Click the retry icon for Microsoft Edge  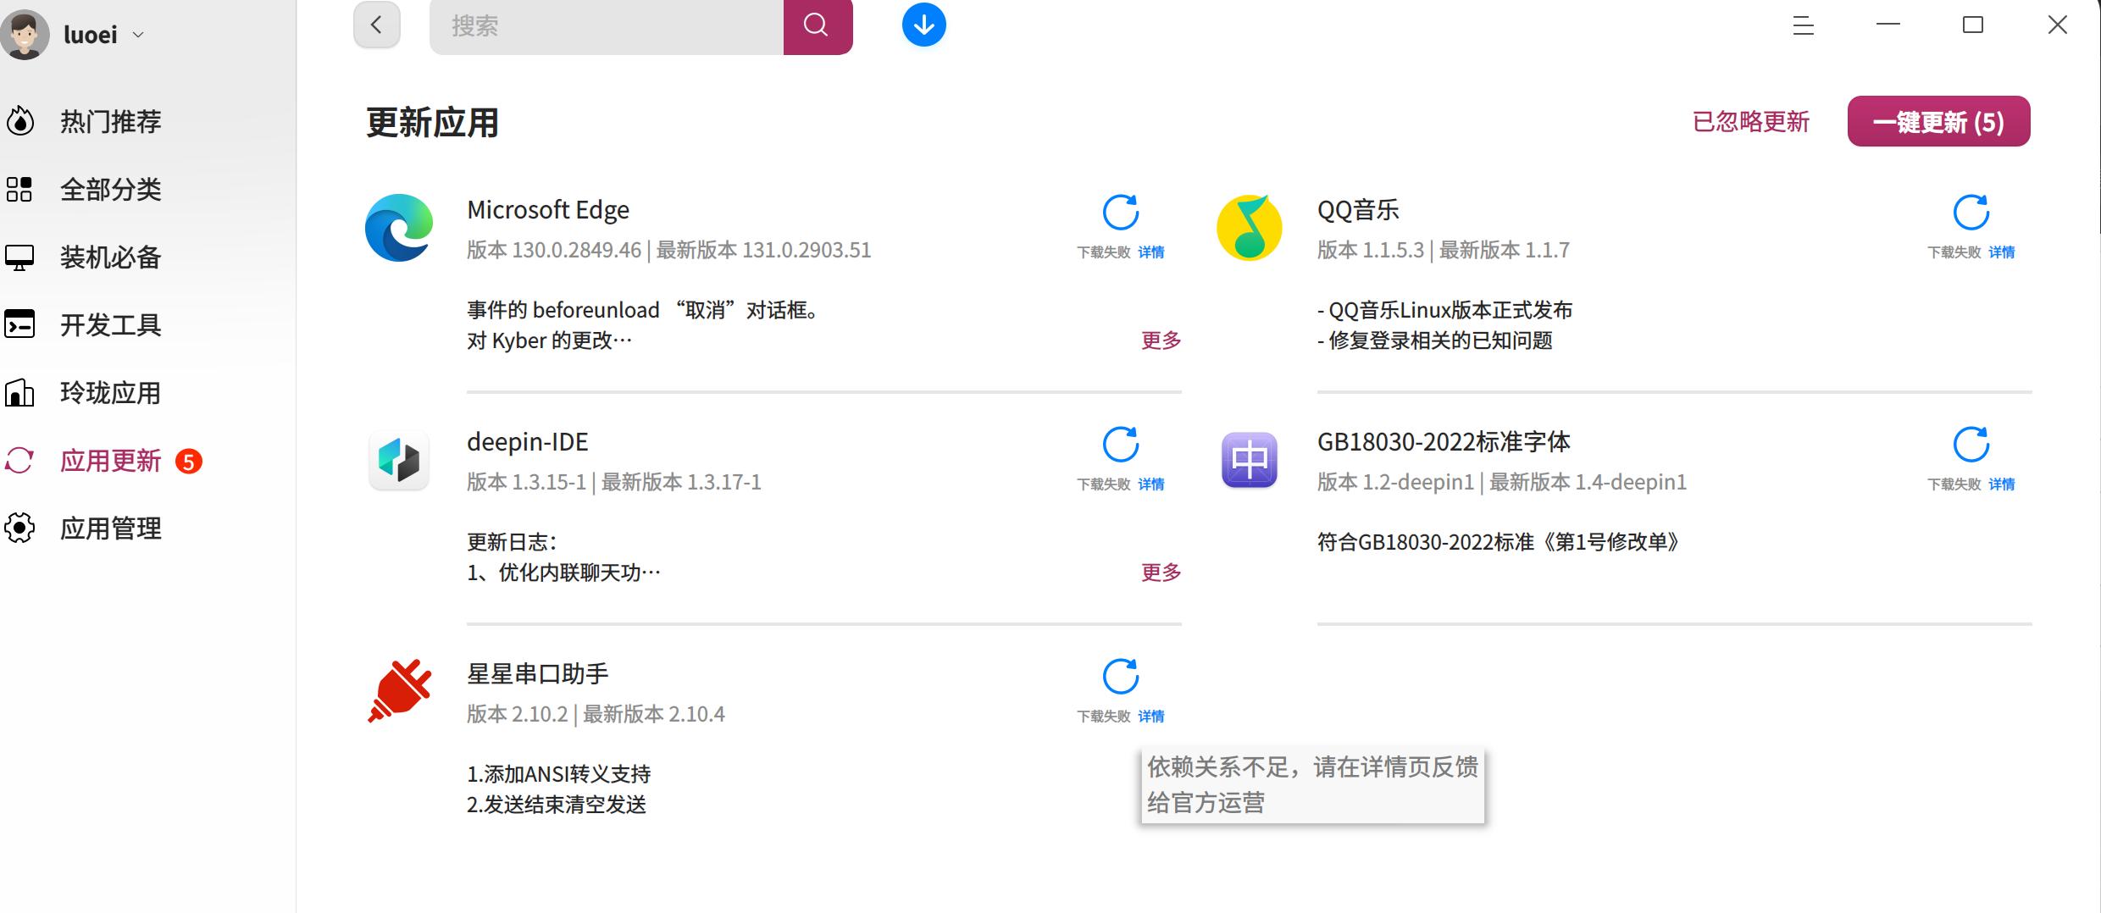tap(1120, 213)
